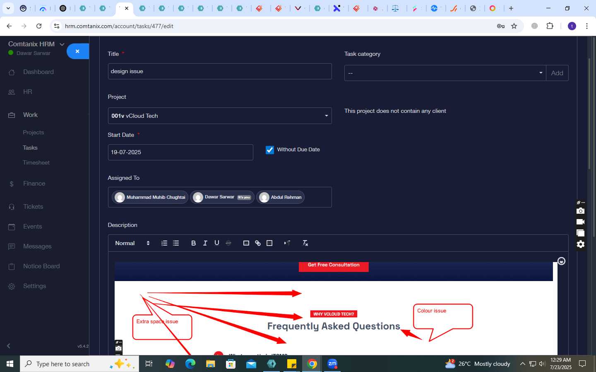596x372 pixels.
Task: Open Messages from sidebar
Action: [x=37, y=246]
